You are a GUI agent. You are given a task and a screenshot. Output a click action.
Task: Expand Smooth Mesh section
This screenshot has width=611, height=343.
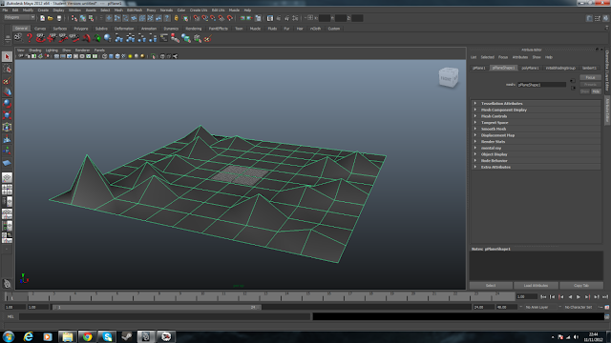536,129
